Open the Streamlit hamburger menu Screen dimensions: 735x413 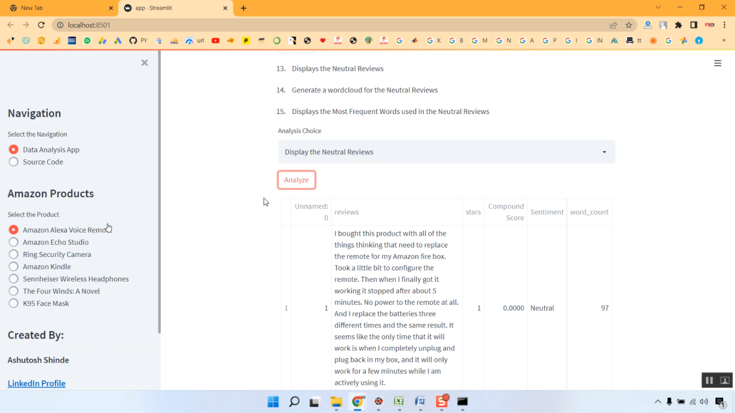(x=717, y=63)
